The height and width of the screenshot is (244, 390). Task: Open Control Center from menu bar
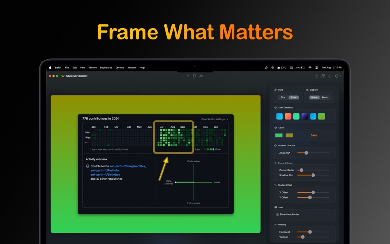(316, 68)
